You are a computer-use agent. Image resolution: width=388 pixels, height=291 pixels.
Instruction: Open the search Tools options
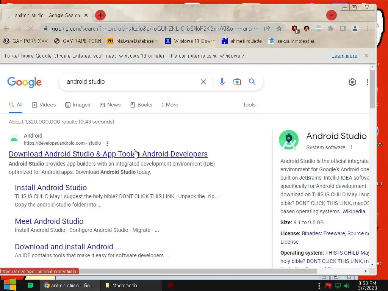tap(249, 105)
